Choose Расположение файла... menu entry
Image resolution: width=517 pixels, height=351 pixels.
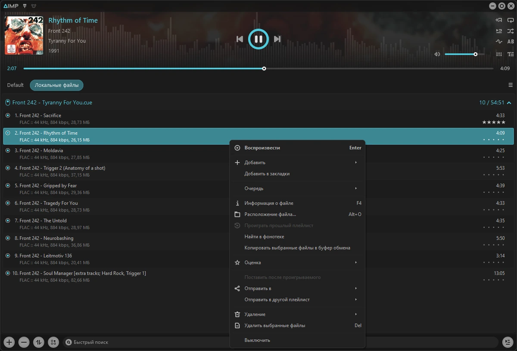tap(297, 214)
